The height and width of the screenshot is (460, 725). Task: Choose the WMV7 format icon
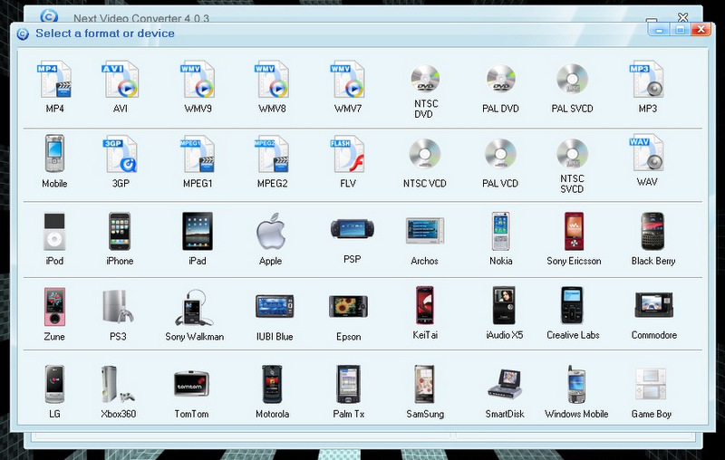pyautogui.click(x=348, y=79)
